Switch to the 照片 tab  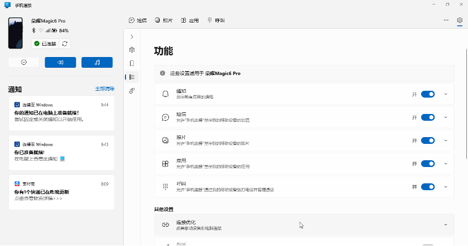(163, 20)
